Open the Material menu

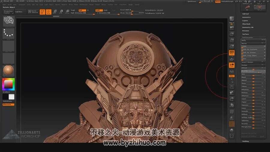[64, 5]
